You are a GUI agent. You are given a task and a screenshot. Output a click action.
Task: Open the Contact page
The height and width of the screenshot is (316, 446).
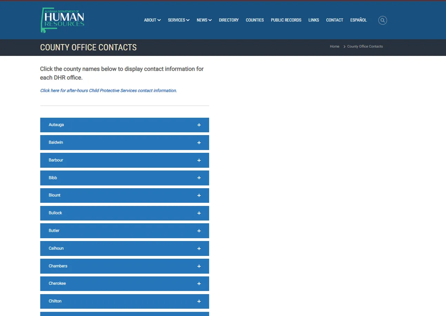[335, 20]
